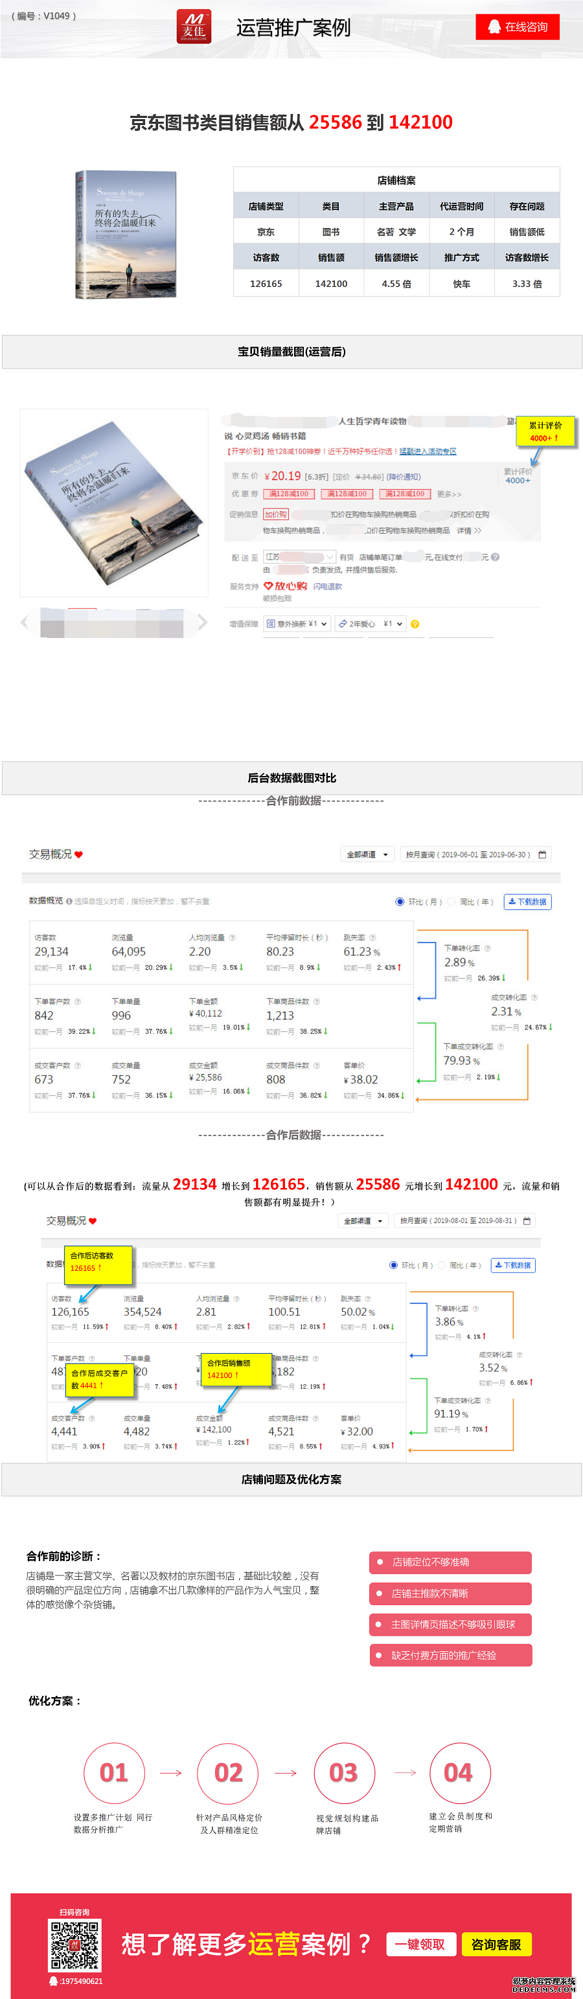Expand the 意外换新 ¥1 warranty dropdown
This screenshot has width=583, height=1999.
(x=297, y=623)
